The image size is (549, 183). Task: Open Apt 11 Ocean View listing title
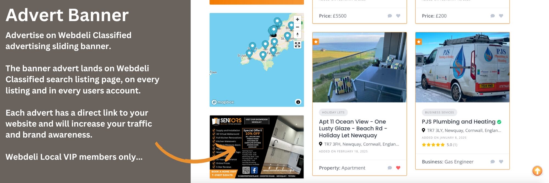coord(353,128)
